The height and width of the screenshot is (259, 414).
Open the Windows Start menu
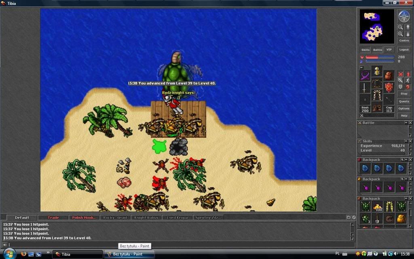10,254
